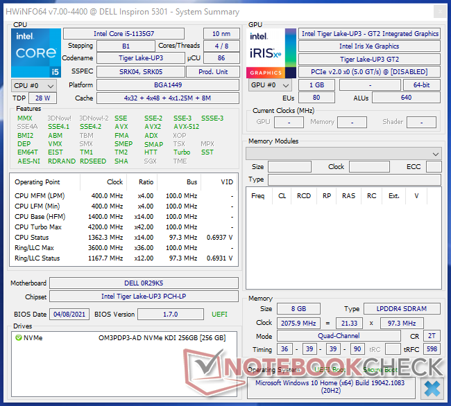
Task: Click the BGA1449 platform field
Action: 168,85
